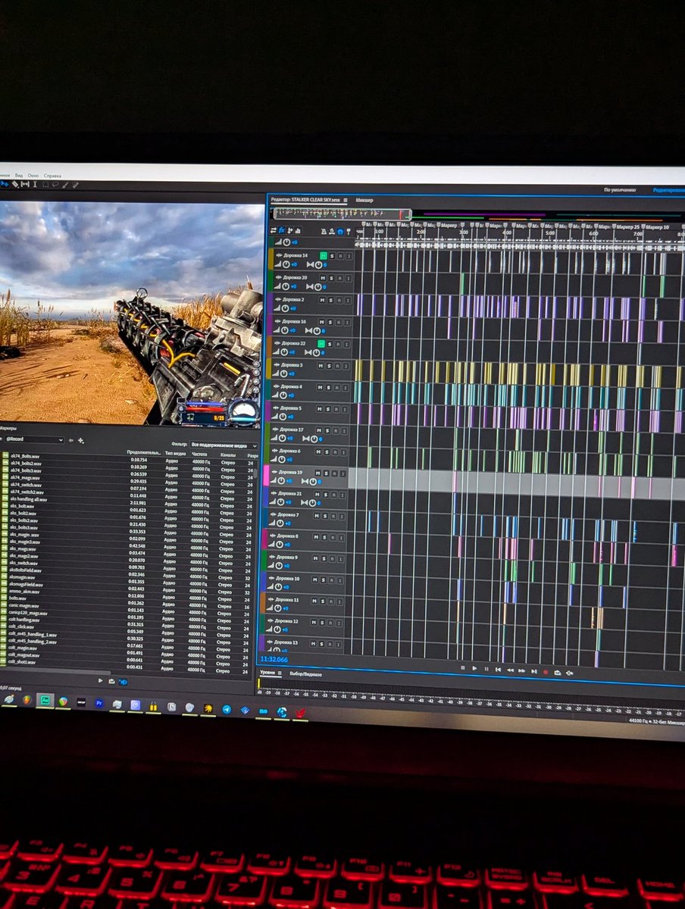The height and width of the screenshot is (909, 685).
Task: Enable input monitoring on Дорожка 7
Action: [x=342, y=517]
